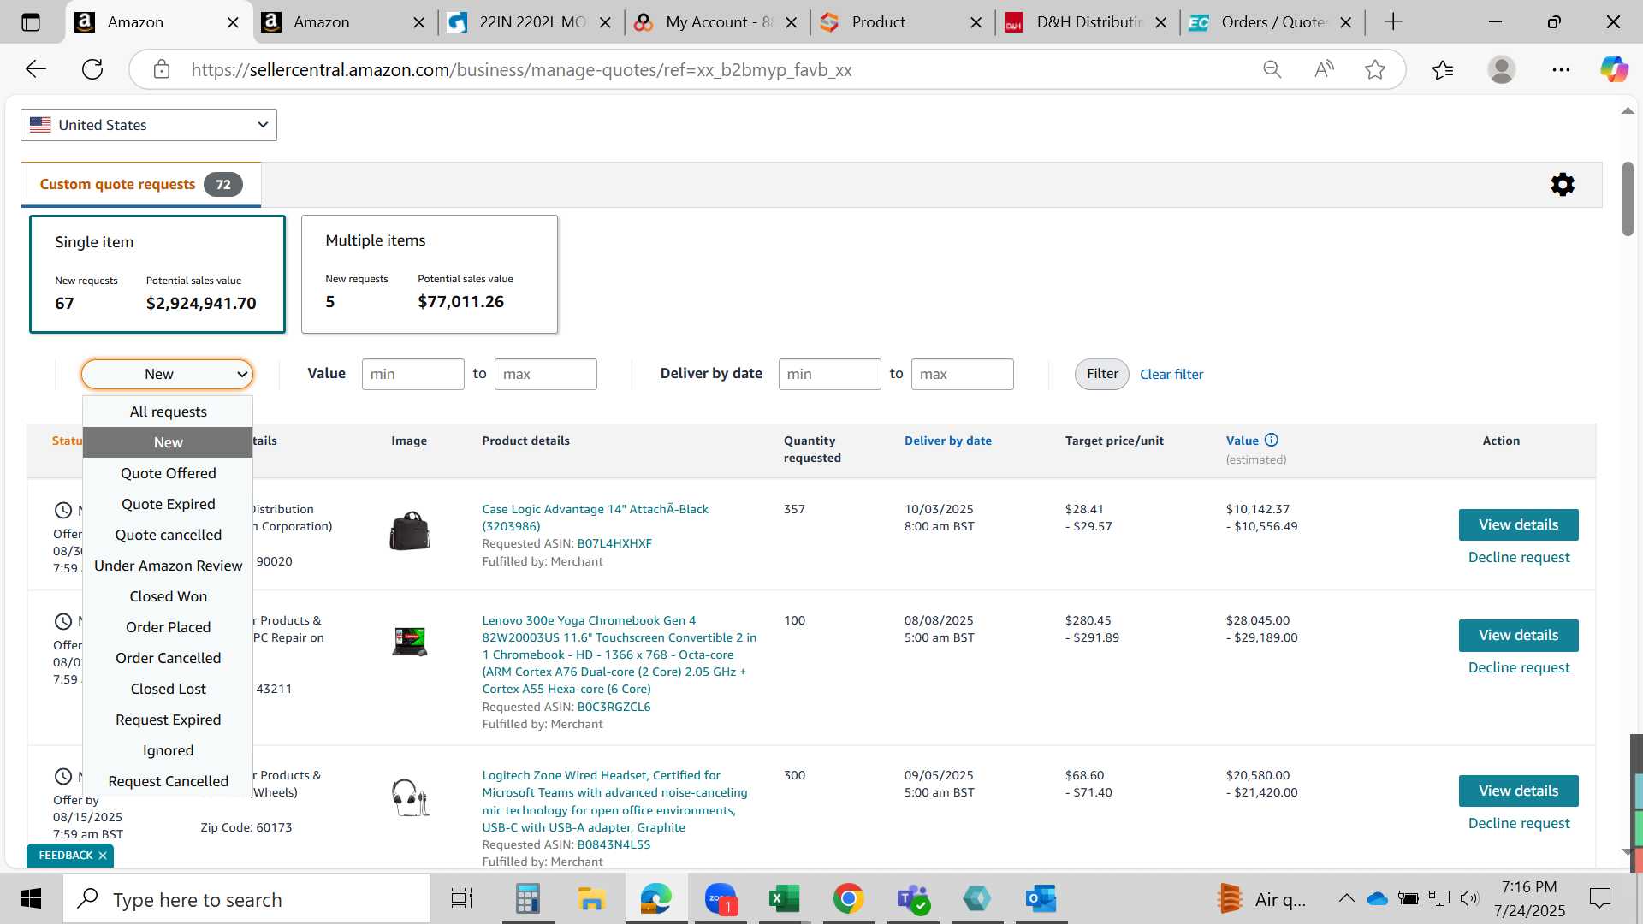Launch Calculator from taskbar
The width and height of the screenshot is (1643, 924).
coord(527,899)
